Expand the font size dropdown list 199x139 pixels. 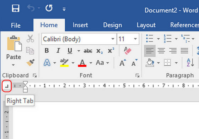coord(135,39)
